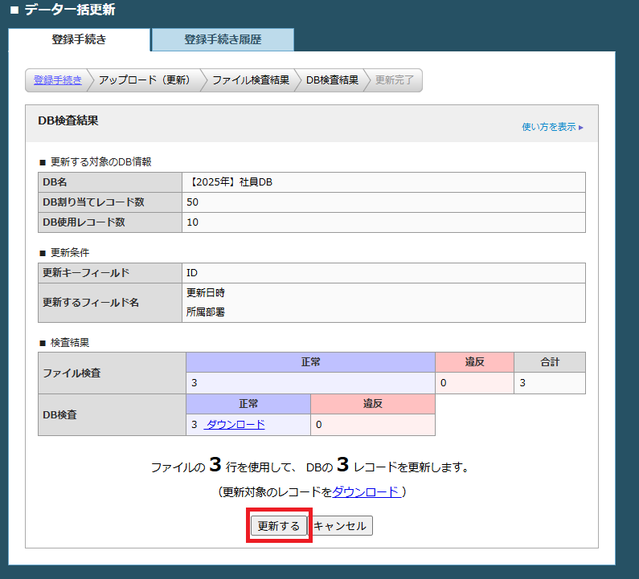
Task: Show help via 使い方を表示 link
Action: click(553, 127)
